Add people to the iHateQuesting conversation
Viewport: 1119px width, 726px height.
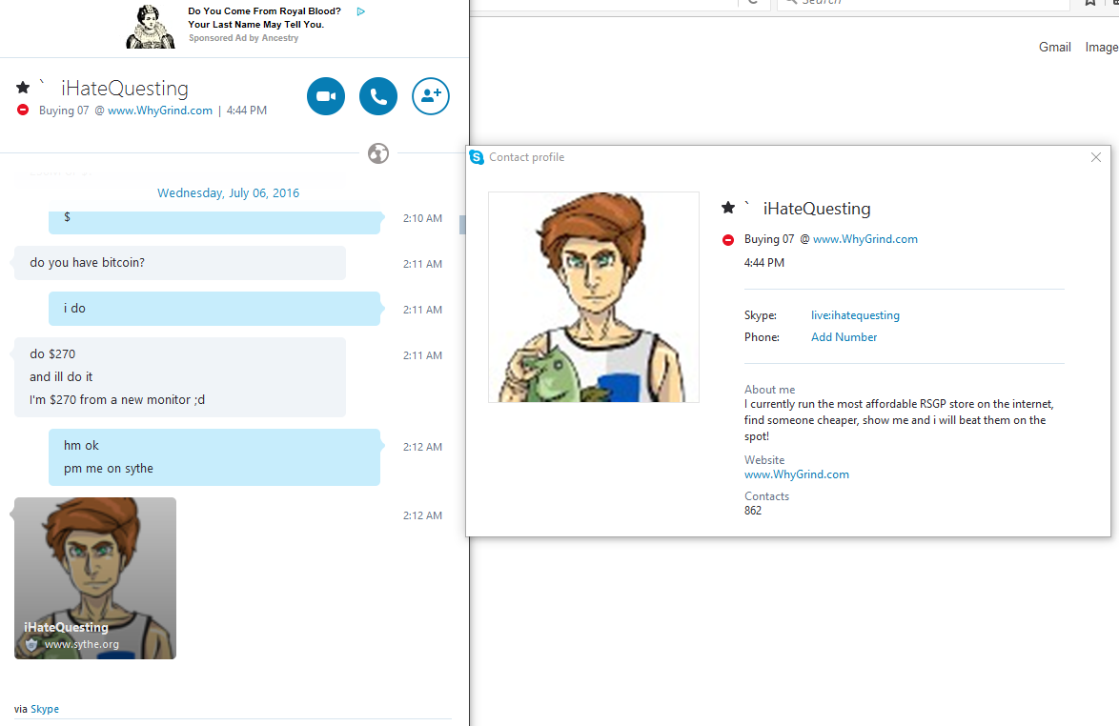(430, 96)
